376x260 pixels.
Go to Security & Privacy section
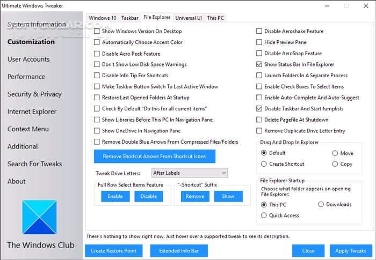click(x=34, y=94)
